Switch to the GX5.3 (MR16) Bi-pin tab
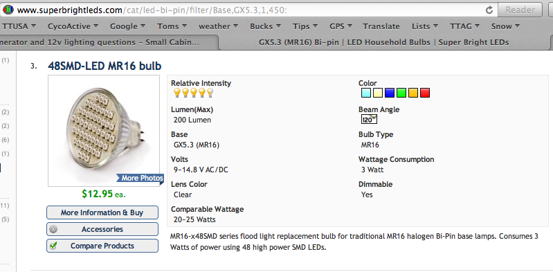The width and height of the screenshot is (553, 272). (x=383, y=42)
